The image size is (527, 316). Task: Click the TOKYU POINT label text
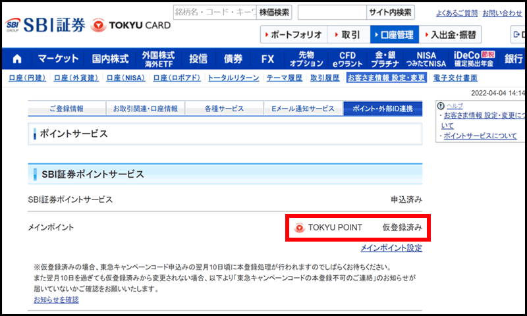click(335, 227)
